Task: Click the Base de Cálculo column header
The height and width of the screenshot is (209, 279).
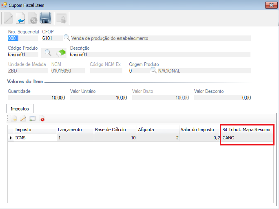Action: point(115,130)
